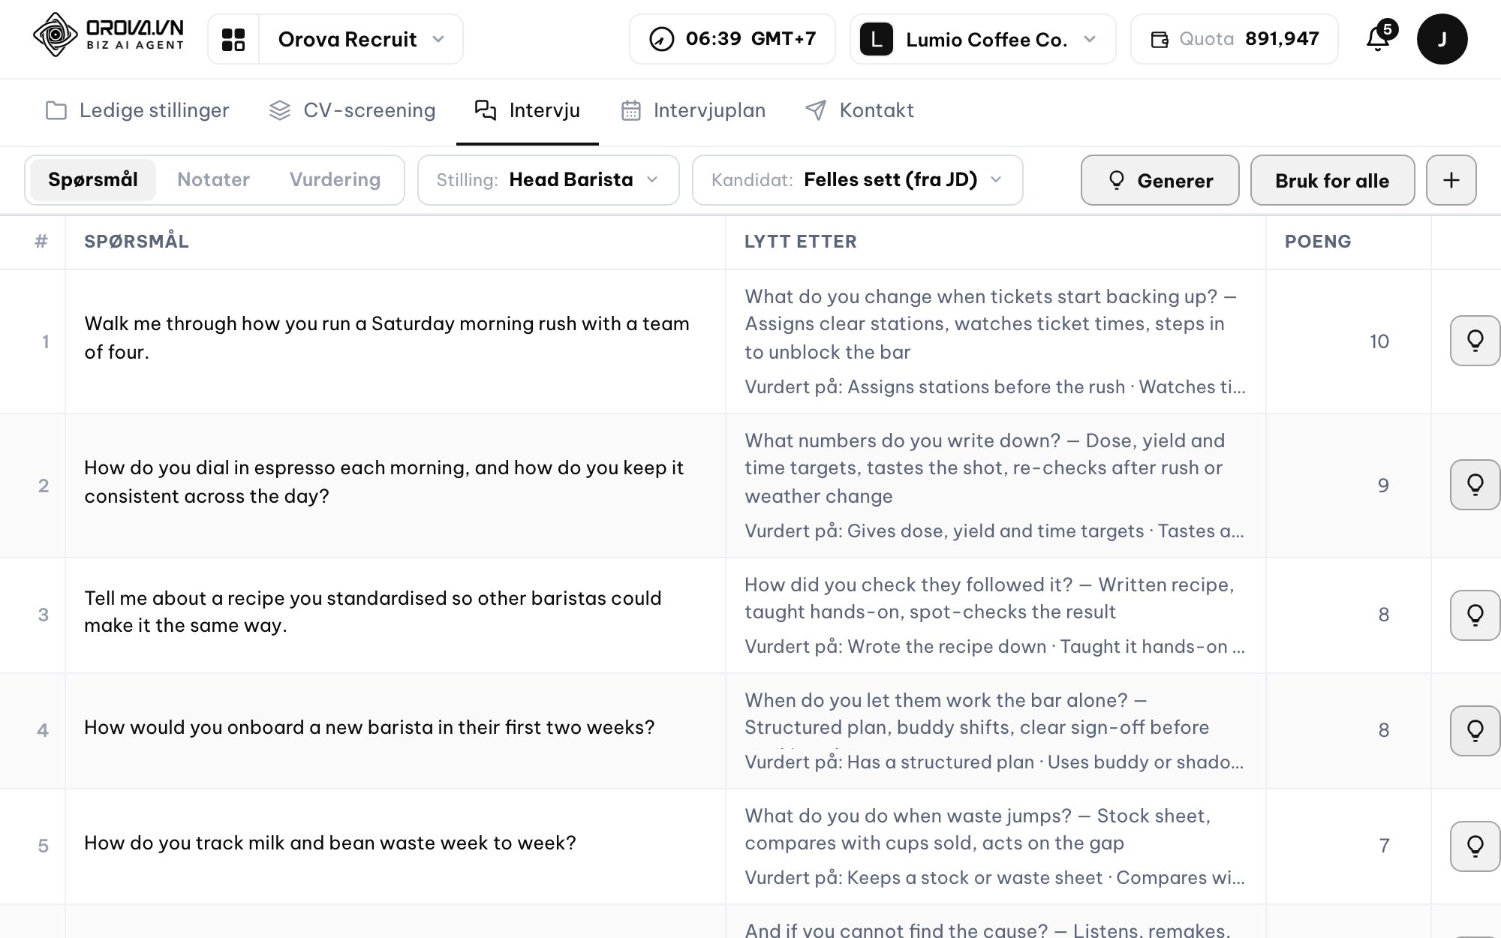Switch to the Vurdering segment
Image resolution: width=1501 pixels, height=938 pixels.
(x=335, y=180)
